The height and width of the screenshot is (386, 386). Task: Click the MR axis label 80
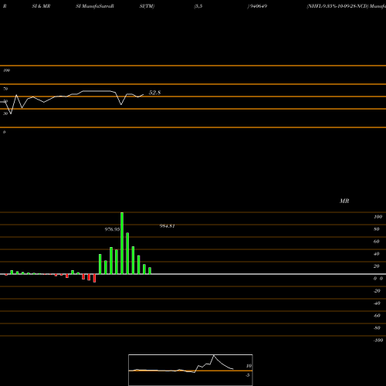(x=377, y=229)
